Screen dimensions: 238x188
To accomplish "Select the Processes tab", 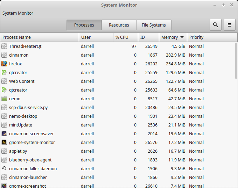I will point(84,25).
